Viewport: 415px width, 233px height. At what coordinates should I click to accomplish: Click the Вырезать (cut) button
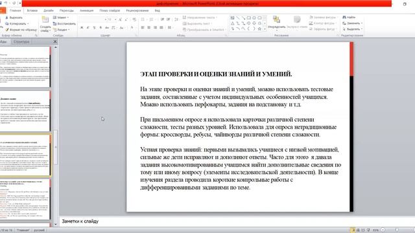pos(14,17)
